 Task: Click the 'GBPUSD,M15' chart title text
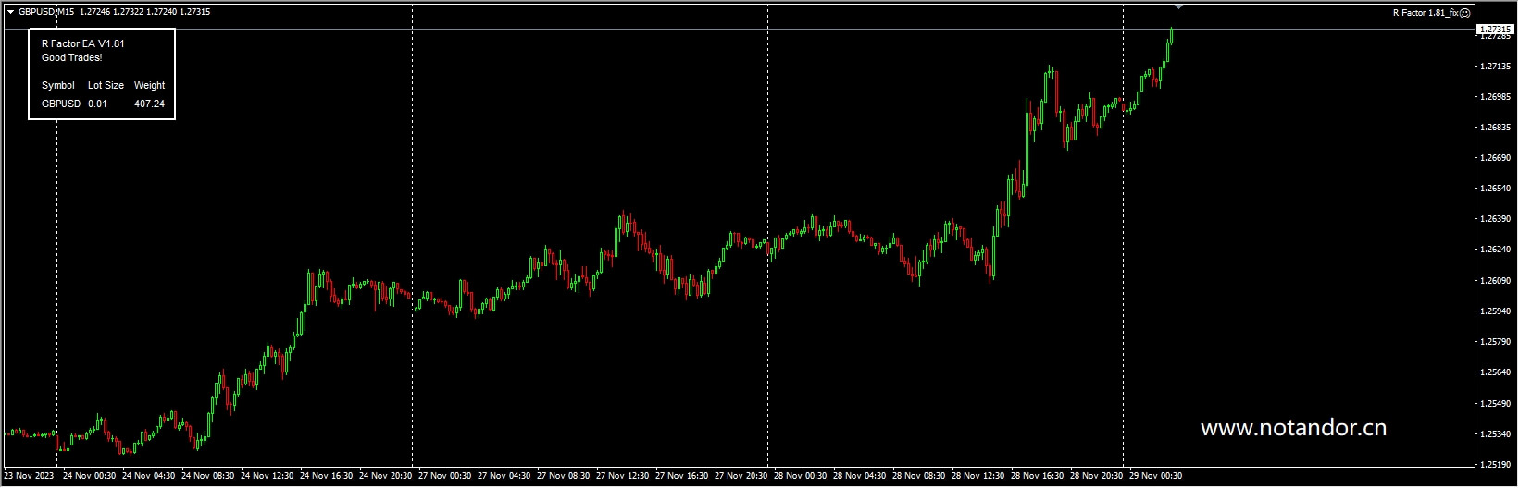46,12
